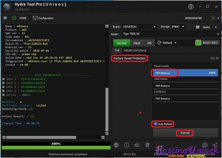Click the account number 200900008788

coord(193,18)
